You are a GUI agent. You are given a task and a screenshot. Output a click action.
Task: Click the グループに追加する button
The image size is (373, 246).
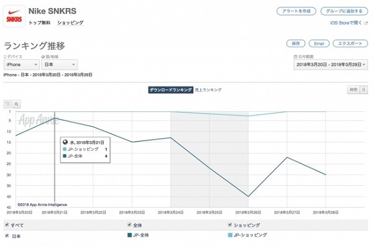(344, 11)
